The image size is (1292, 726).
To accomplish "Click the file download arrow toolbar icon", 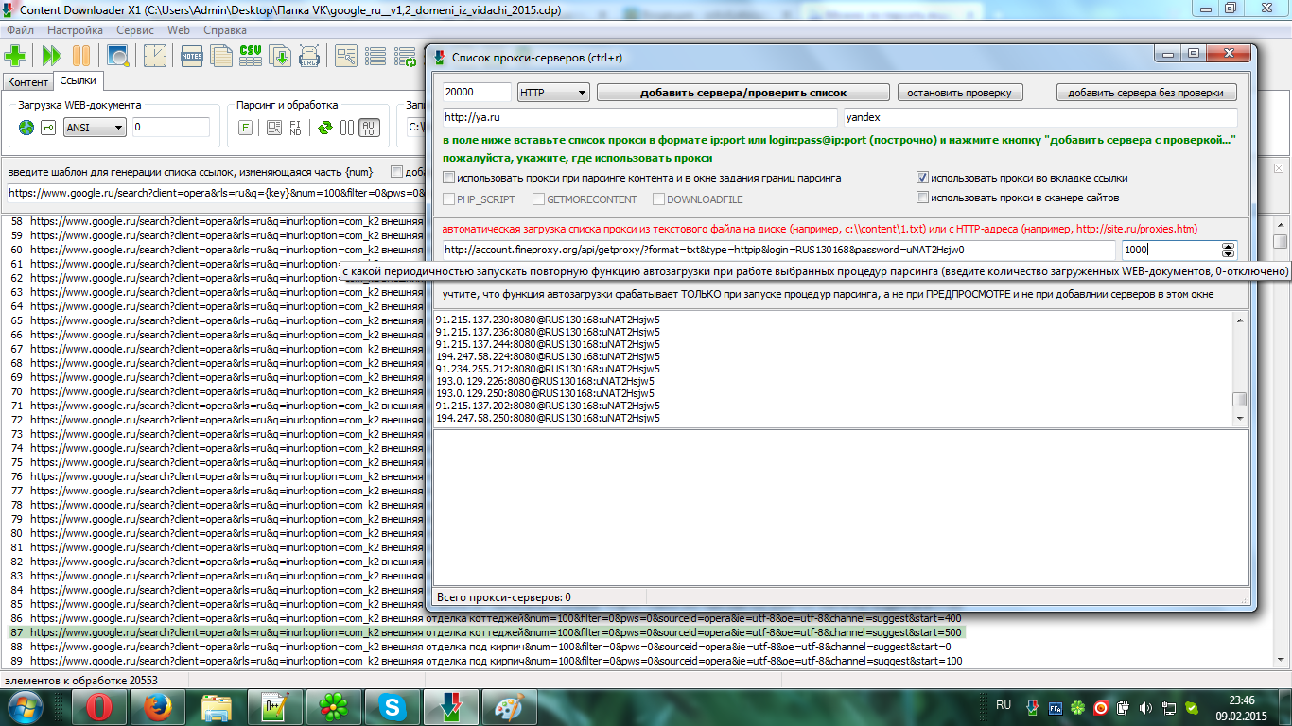I will point(281,56).
